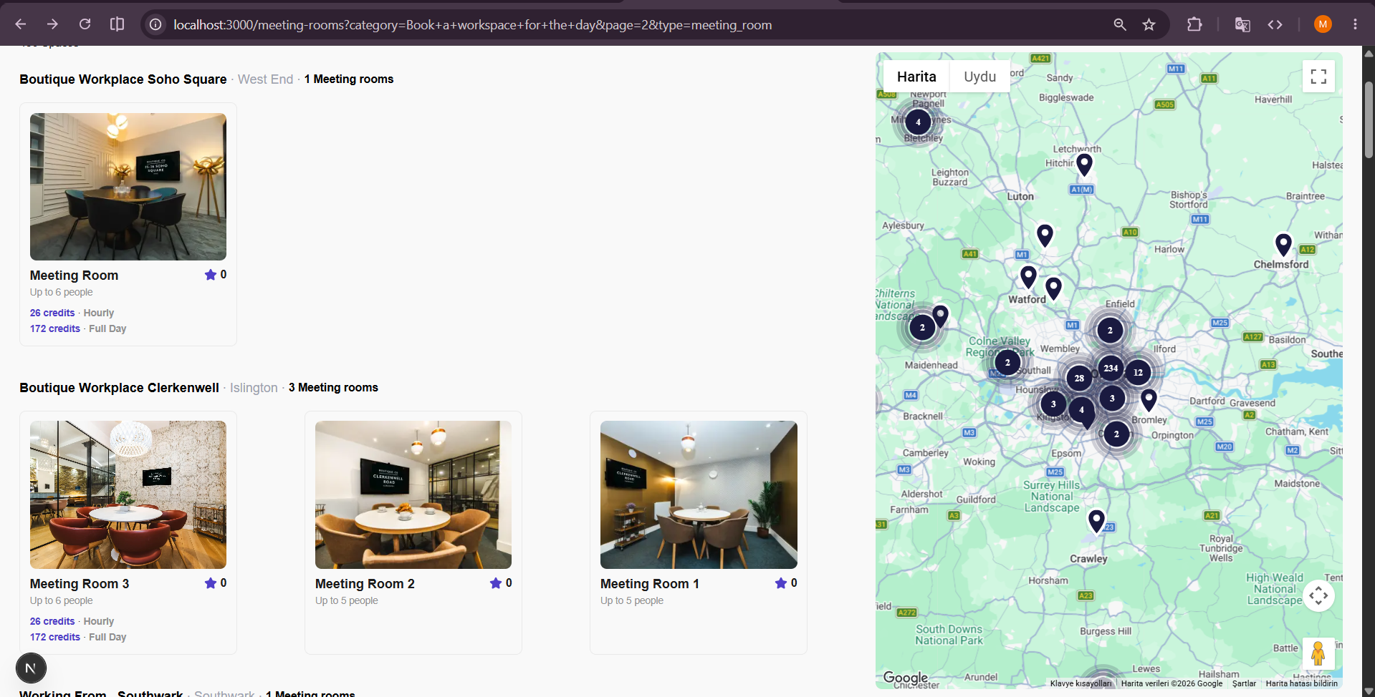The image size is (1375, 697).
Task: Open the Meeting Room 2 title
Action: (365, 584)
